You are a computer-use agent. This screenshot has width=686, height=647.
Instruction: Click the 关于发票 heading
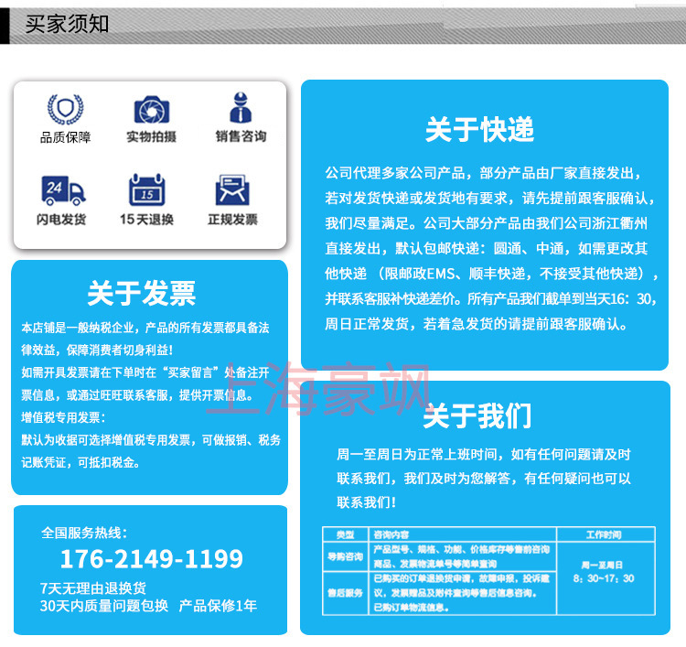[142, 293]
